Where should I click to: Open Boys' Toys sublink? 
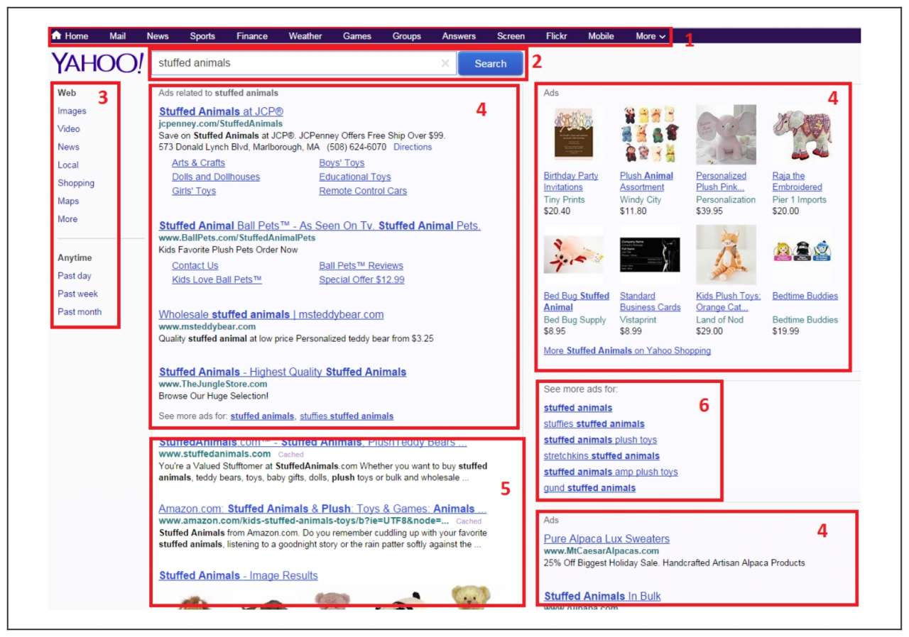pyautogui.click(x=342, y=162)
